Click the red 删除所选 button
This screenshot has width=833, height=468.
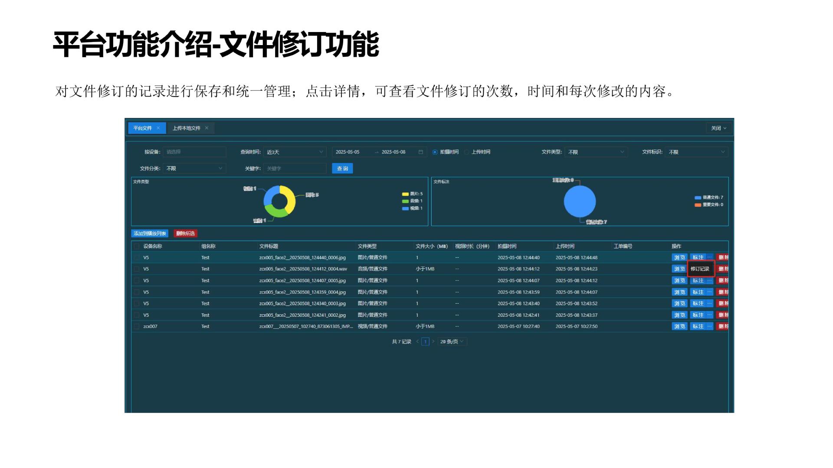coord(185,233)
